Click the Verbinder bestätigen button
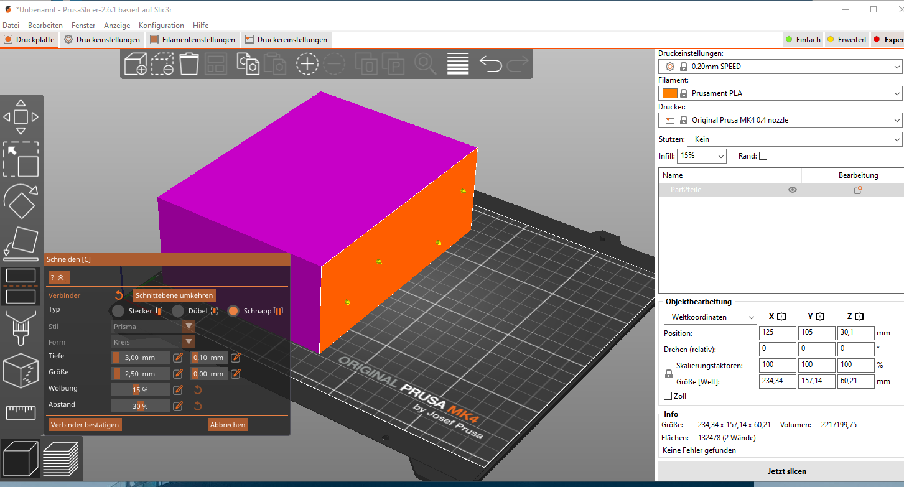 click(85, 425)
